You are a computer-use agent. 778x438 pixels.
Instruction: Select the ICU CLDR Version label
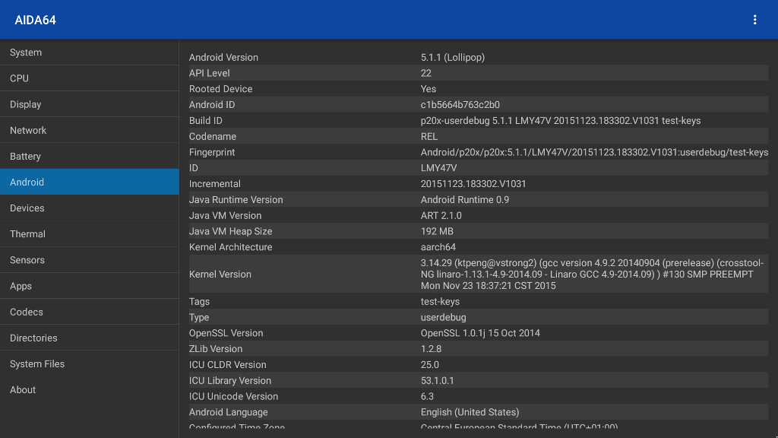227,365
